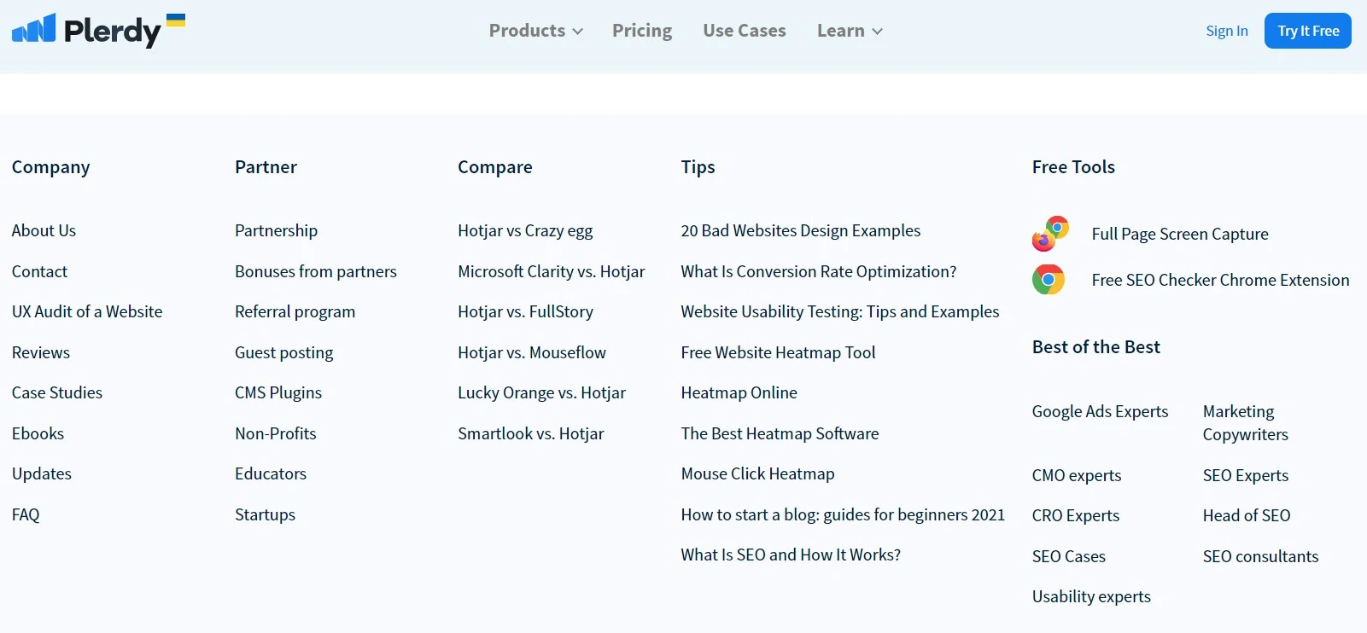Click the Chrome icon beside Free SEO Checker
The image size is (1367, 633).
click(1049, 279)
